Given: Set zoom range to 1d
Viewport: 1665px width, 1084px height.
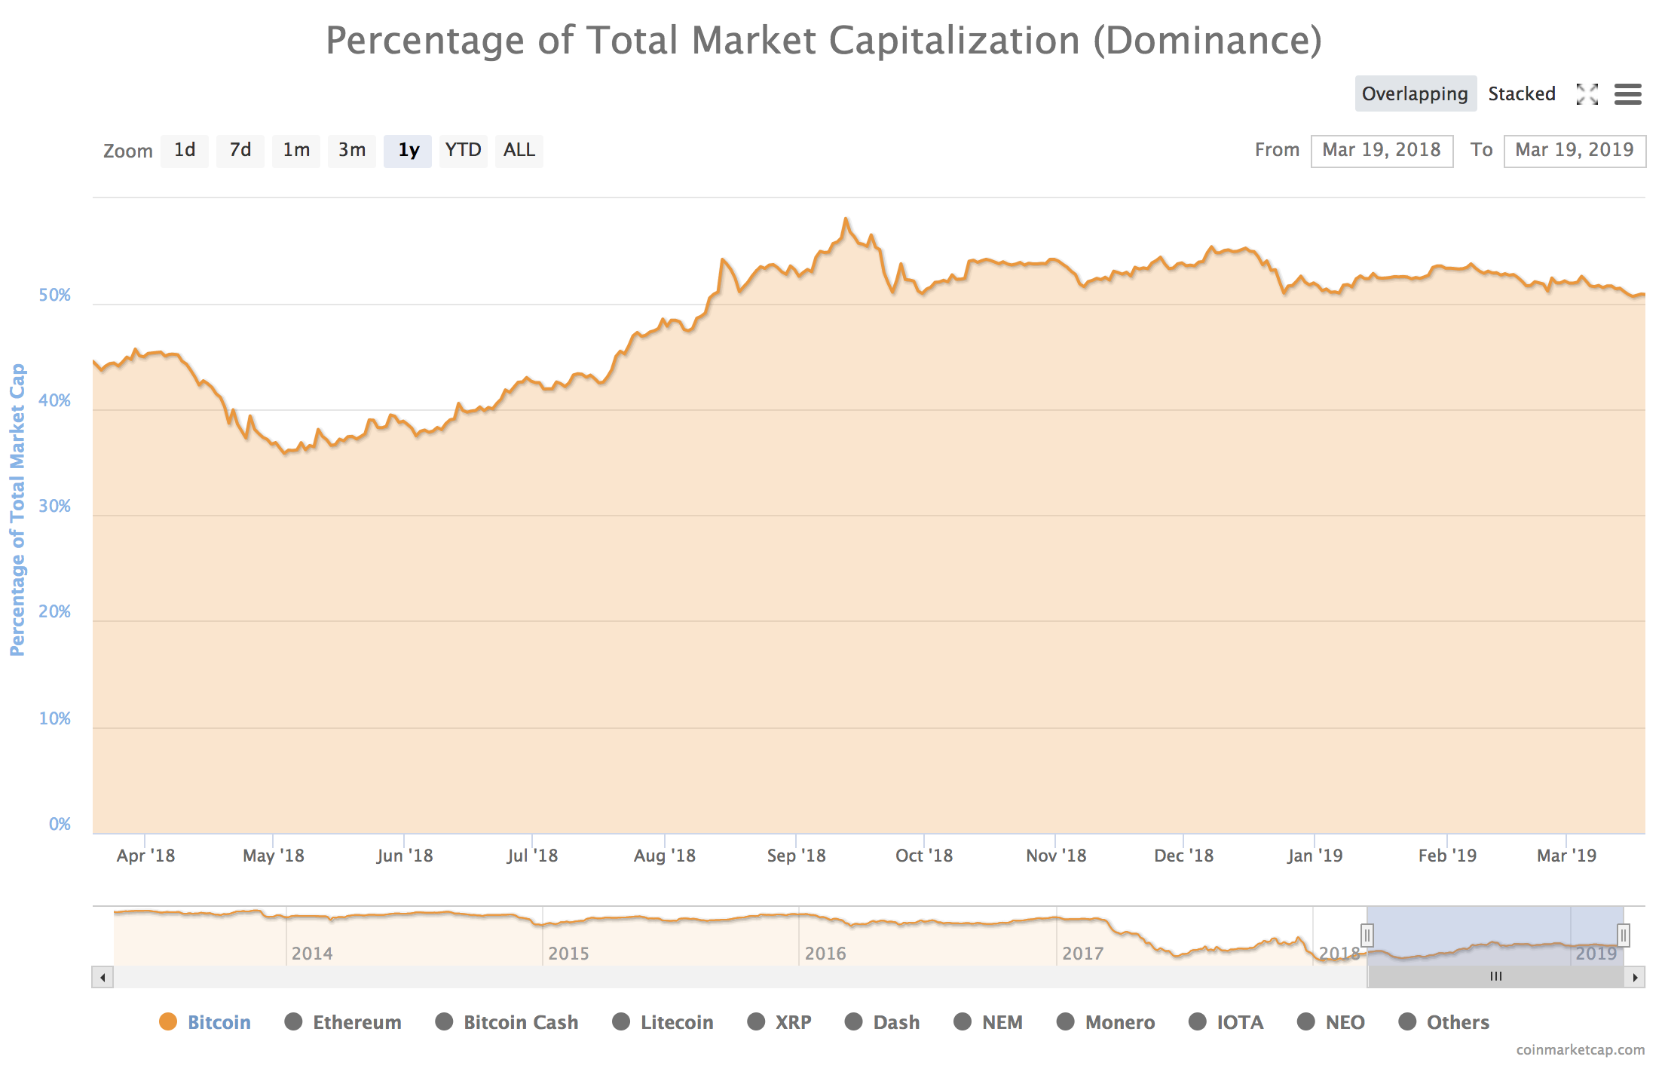Looking at the screenshot, I should click(x=185, y=151).
